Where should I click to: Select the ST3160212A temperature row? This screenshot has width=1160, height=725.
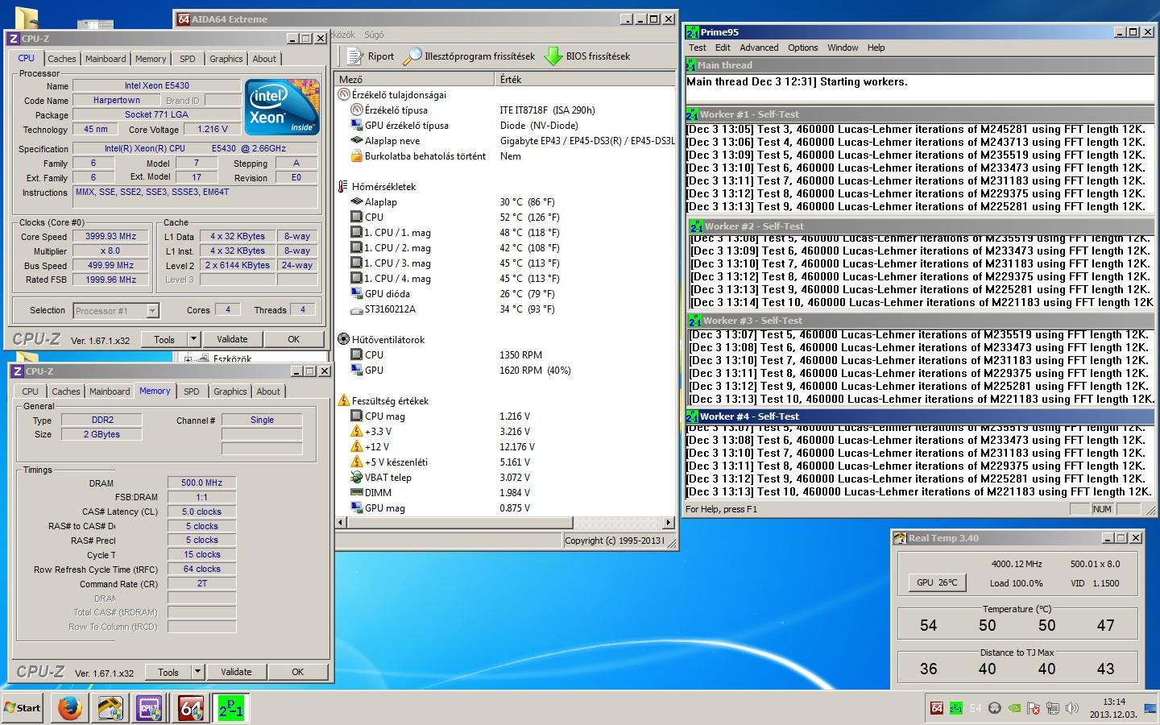click(x=505, y=309)
